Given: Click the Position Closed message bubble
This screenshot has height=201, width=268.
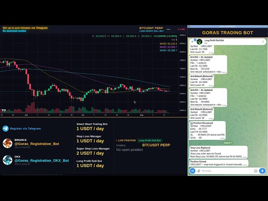Looking at the screenshot, I should [219, 163].
